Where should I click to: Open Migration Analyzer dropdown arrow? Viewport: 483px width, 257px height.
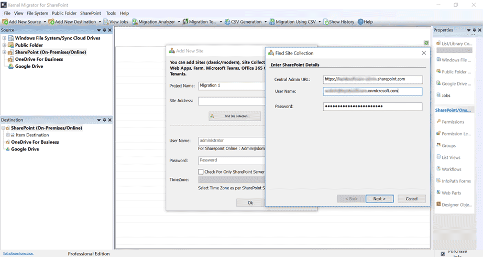pos(179,22)
